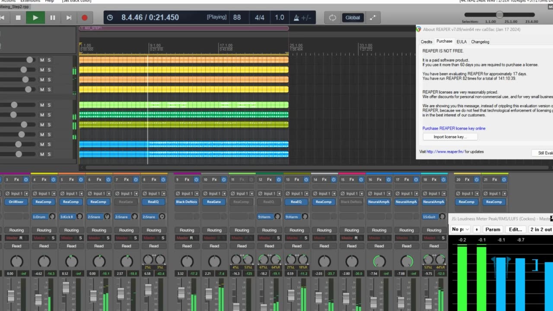The image size is (553, 311).
Task: Click pan knob on mixer track 16
Action: tap(379, 261)
